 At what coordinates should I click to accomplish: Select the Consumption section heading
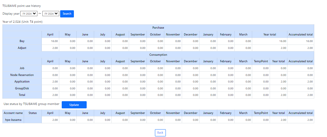[x=158, y=55]
